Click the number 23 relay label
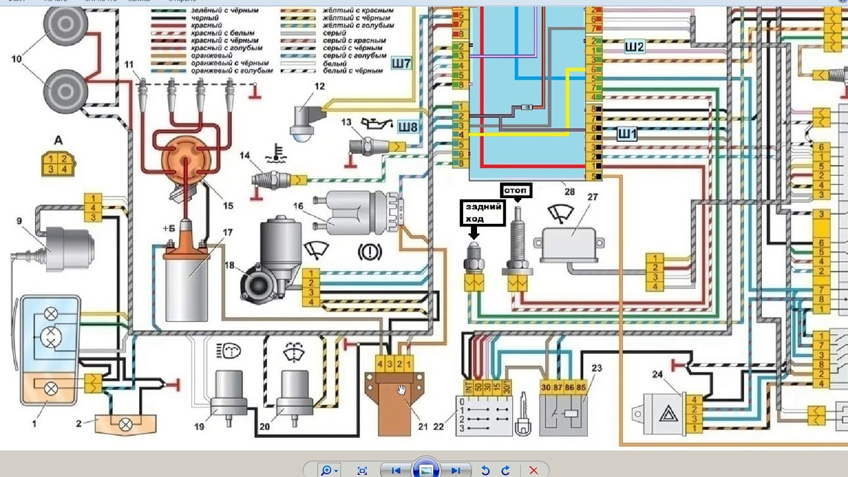Screen dimensions: 848x477 [x=597, y=368]
